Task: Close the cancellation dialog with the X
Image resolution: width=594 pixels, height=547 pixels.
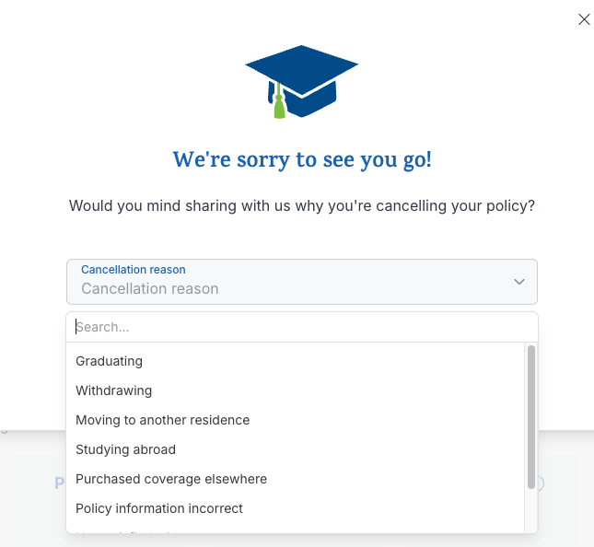Action: [x=584, y=19]
